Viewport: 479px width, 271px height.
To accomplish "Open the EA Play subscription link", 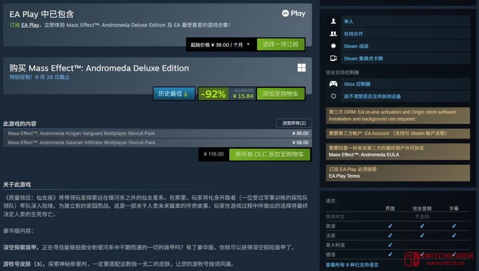I will (x=30, y=25).
